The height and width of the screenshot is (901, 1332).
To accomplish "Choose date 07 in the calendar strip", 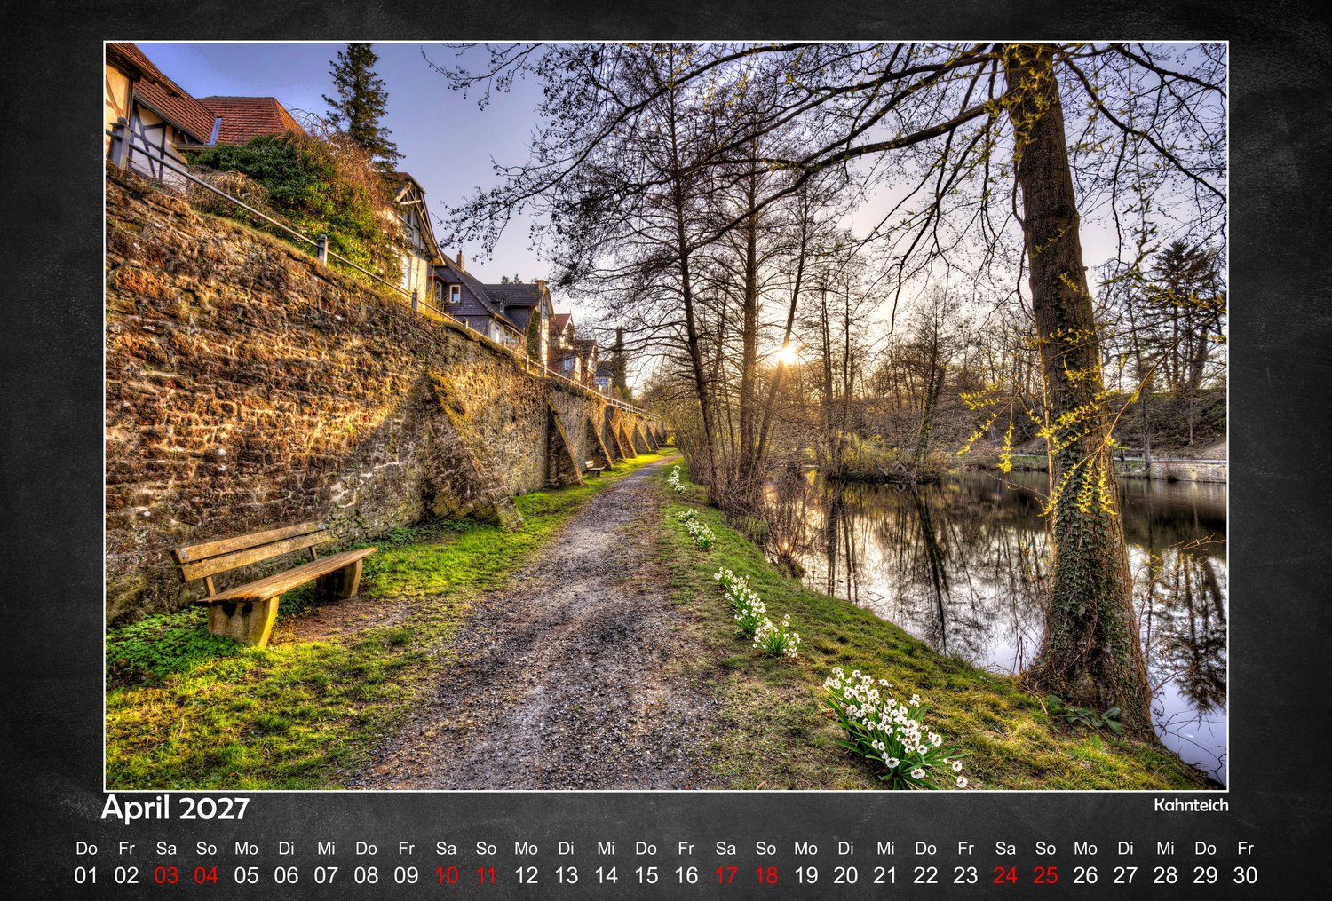I will pos(326,875).
